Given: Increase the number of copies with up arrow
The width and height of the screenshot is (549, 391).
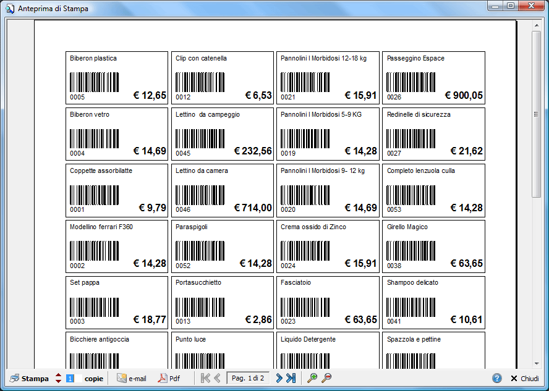Looking at the screenshot, I should (59, 376).
